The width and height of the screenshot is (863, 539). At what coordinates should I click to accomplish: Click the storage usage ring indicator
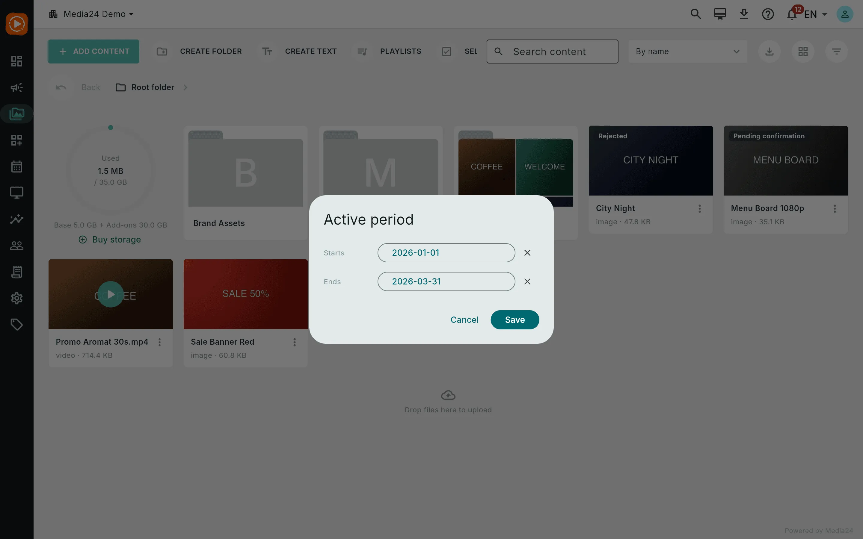tap(111, 170)
